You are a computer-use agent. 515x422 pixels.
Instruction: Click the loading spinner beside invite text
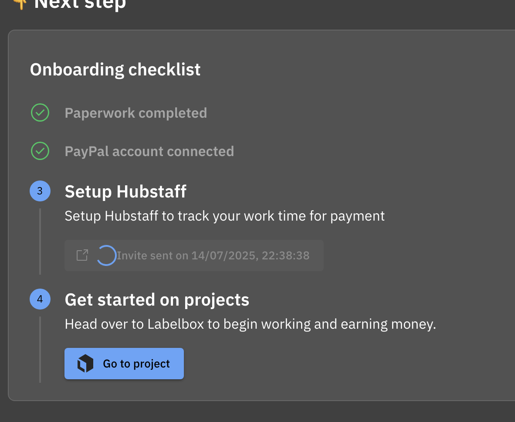[106, 255]
